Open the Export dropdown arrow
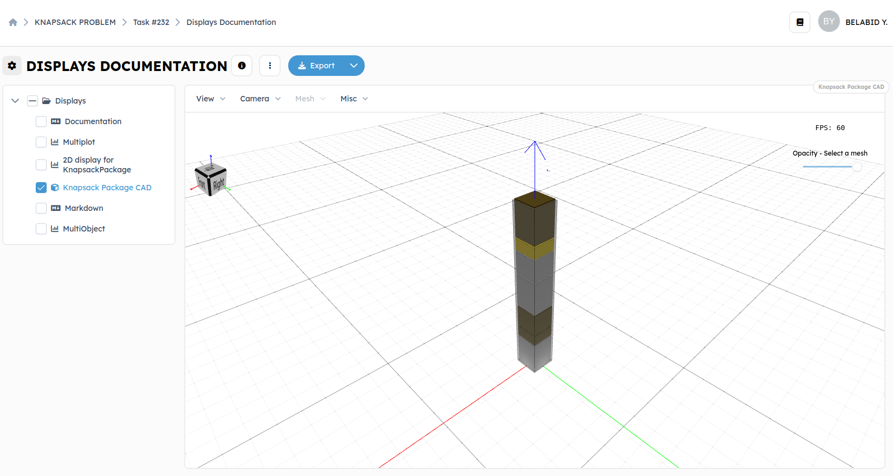This screenshot has width=893, height=476. click(354, 66)
